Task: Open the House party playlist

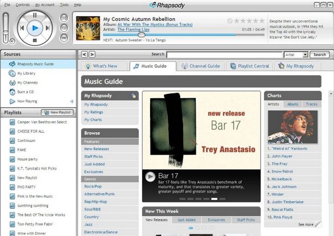Action: pos(28,159)
